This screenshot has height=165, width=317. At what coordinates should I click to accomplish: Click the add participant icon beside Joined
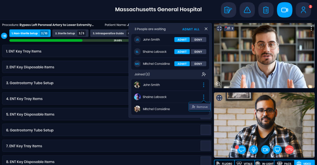(x=204, y=74)
